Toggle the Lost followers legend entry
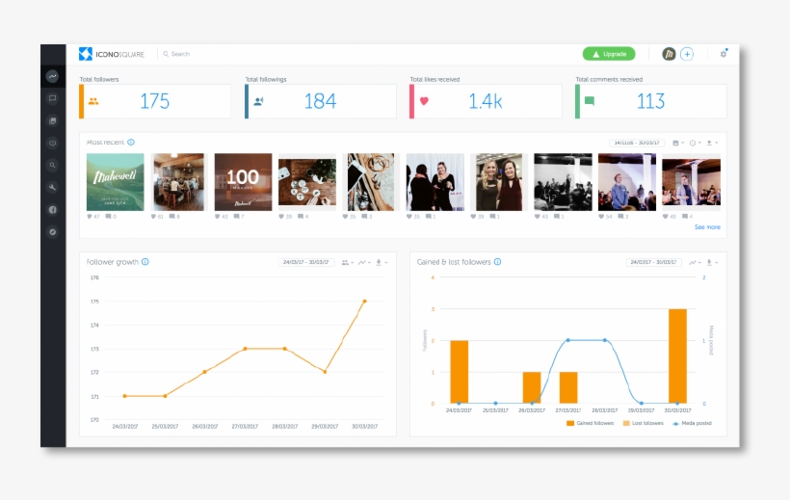 (x=644, y=423)
